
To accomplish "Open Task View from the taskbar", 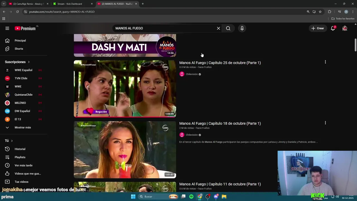I will 183,197.
